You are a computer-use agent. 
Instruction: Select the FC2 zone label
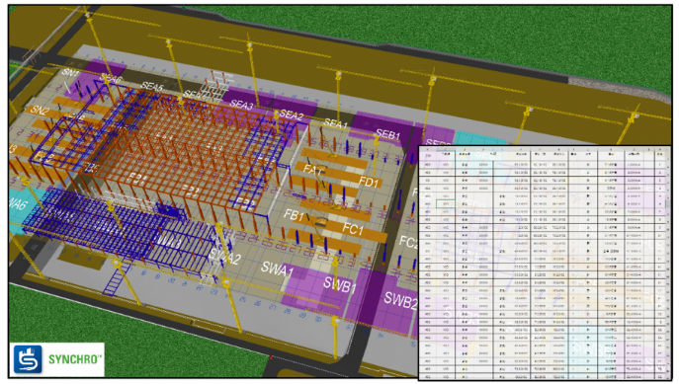tap(408, 242)
